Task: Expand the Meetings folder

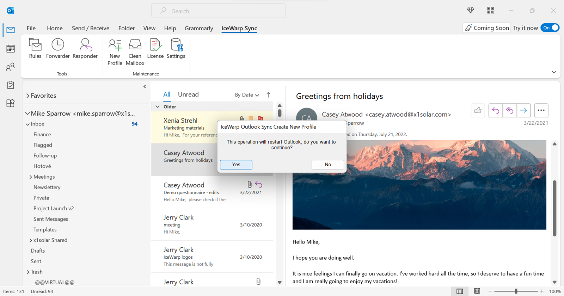Action: click(x=31, y=177)
